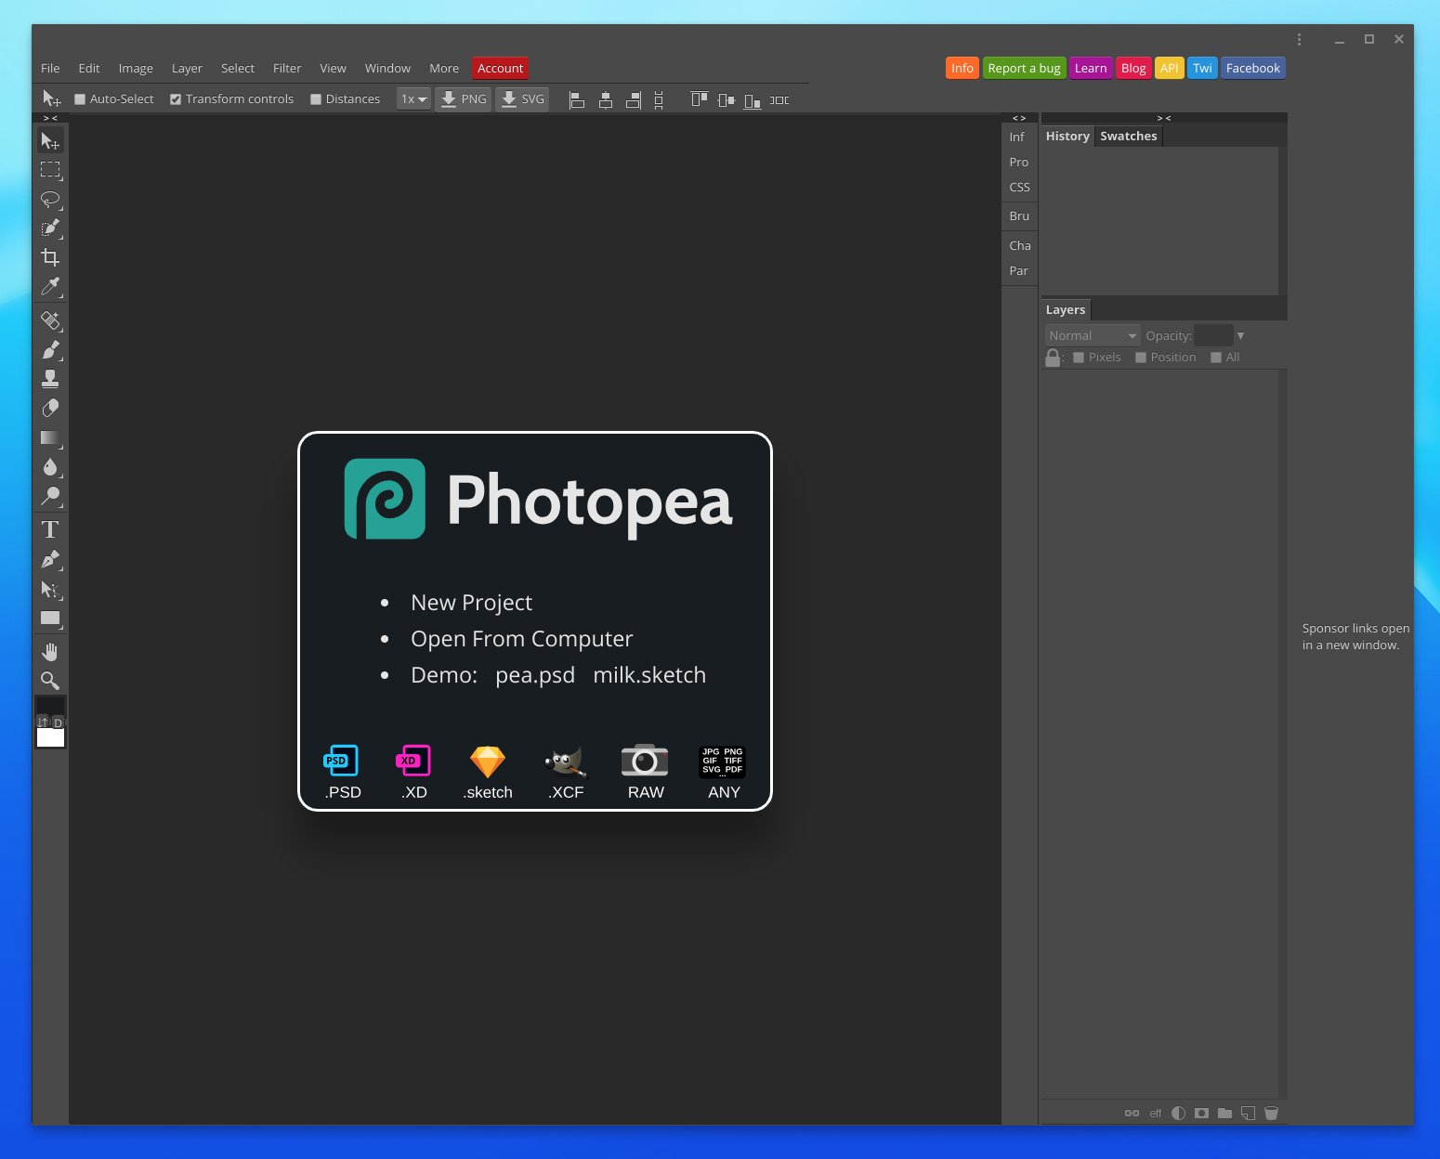The image size is (1440, 1159).
Task: Open the Opacity slider arrow
Action: pyautogui.click(x=1240, y=335)
